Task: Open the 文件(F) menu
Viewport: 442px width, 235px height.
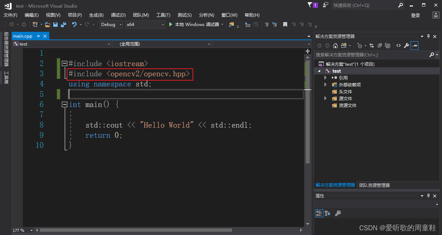Action: [11, 15]
